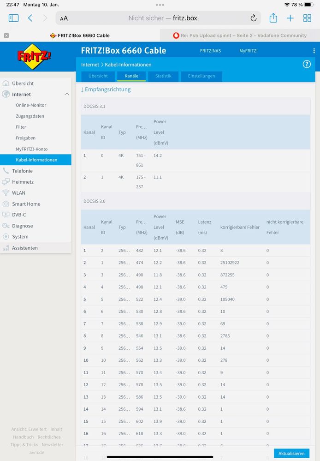Click the Smart Home icon

[6, 204]
